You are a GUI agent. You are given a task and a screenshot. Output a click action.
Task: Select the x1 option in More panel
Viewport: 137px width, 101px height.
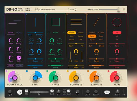(x=117, y=33)
